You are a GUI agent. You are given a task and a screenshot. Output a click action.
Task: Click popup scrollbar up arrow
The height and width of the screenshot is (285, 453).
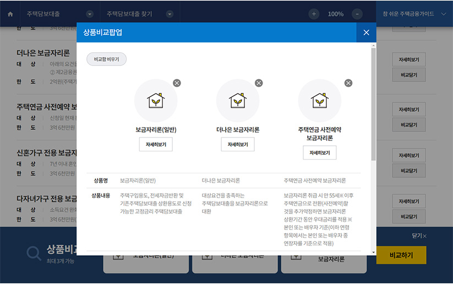pos(374,45)
